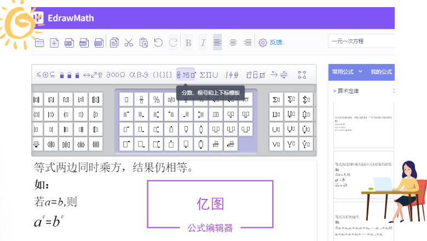The height and width of the screenshot is (241, 427).
Task: Open summation templates group ΣΠ∪
Action: tap(209, 75)
